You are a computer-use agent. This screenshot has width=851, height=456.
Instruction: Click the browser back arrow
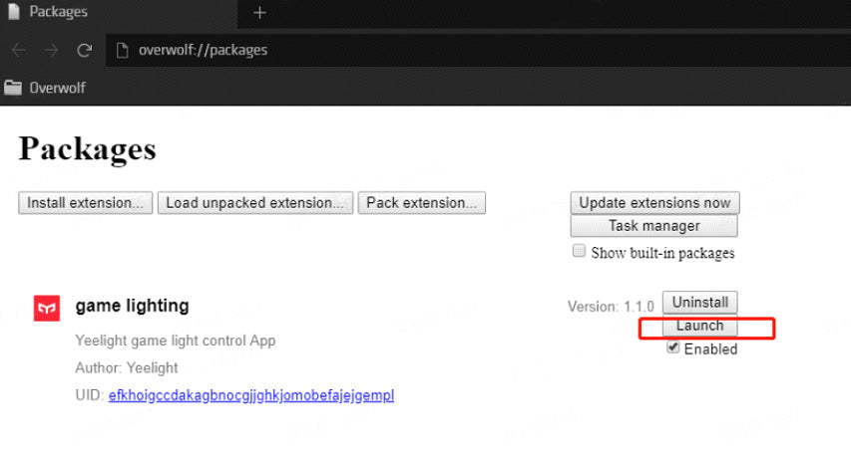pyautogui.click(x=18, y=50)
